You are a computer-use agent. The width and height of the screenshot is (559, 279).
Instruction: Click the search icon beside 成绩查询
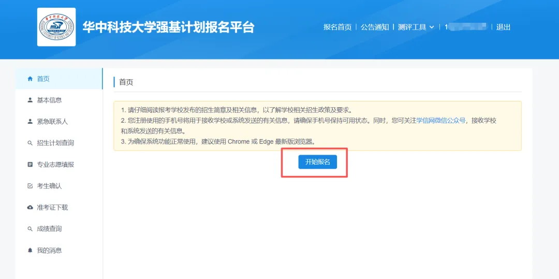click(x=30, y=229)
